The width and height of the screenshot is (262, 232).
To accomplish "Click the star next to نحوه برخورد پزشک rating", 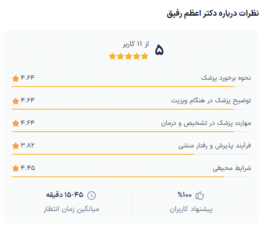I will 16,78.
